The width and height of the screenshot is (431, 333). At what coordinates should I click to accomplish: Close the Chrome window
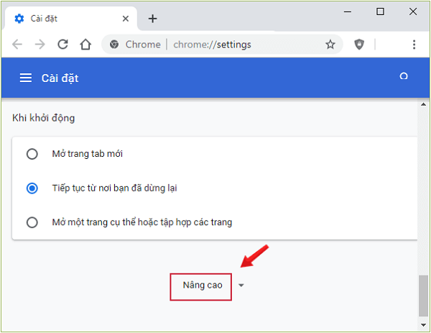pyautogui.click(x=413, y=12)
